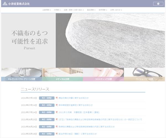Expand the 製品情報 dropdown menu
The width and height of the screenshot is (166, 138).
pyautogui.click(x=91, y=10)
